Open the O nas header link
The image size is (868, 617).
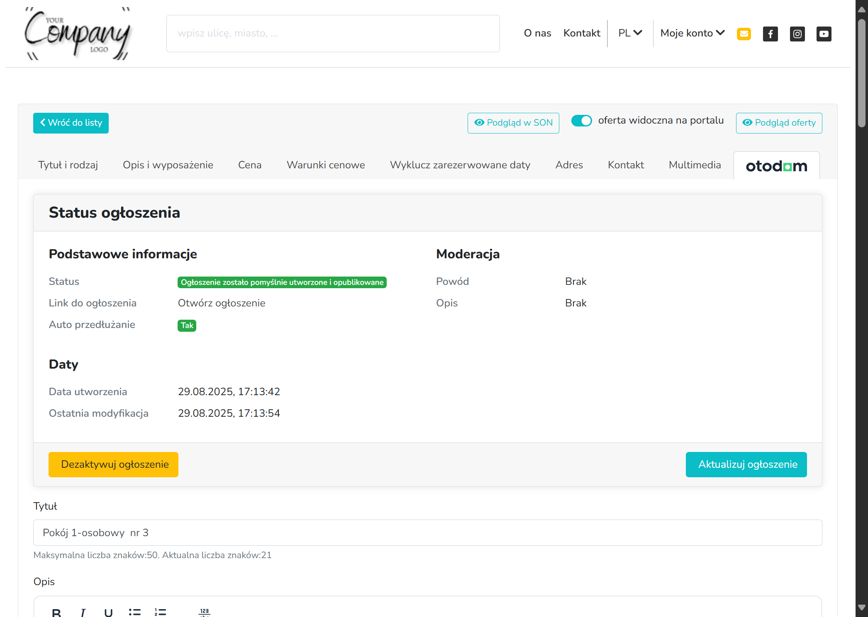537,33
